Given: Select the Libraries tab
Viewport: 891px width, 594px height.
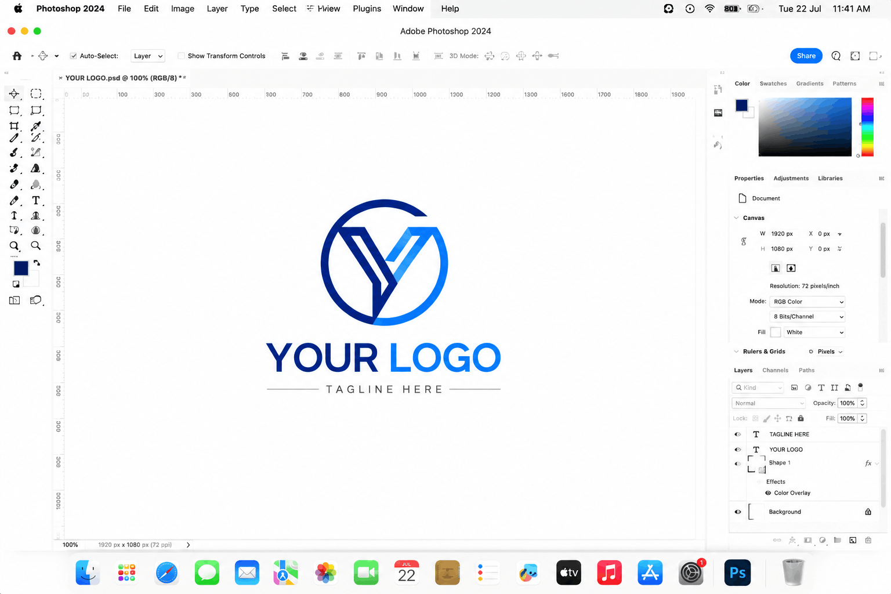Looking at the screenshot, I should coord(830,179).
